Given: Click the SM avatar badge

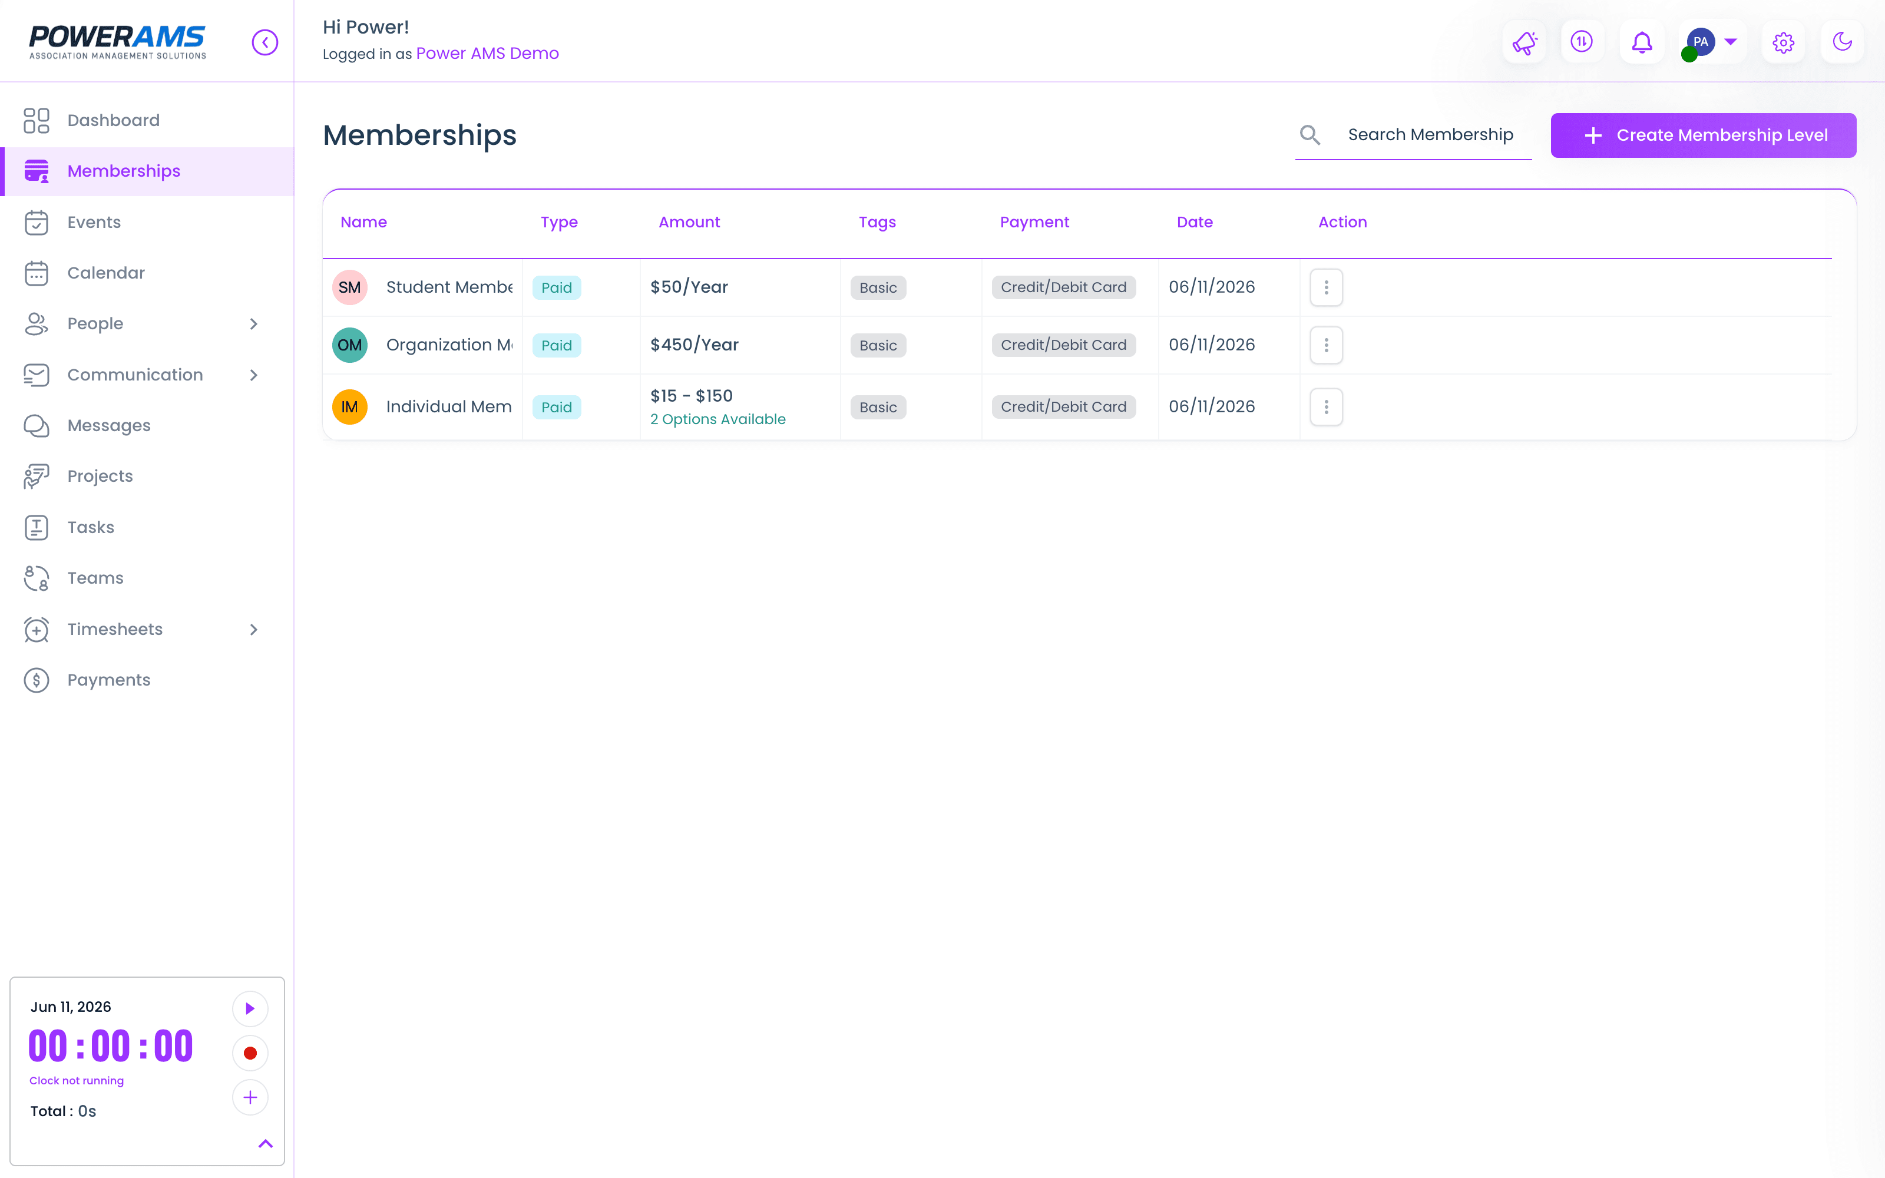Looking at the screenshot, I should (x=350, y=287).
